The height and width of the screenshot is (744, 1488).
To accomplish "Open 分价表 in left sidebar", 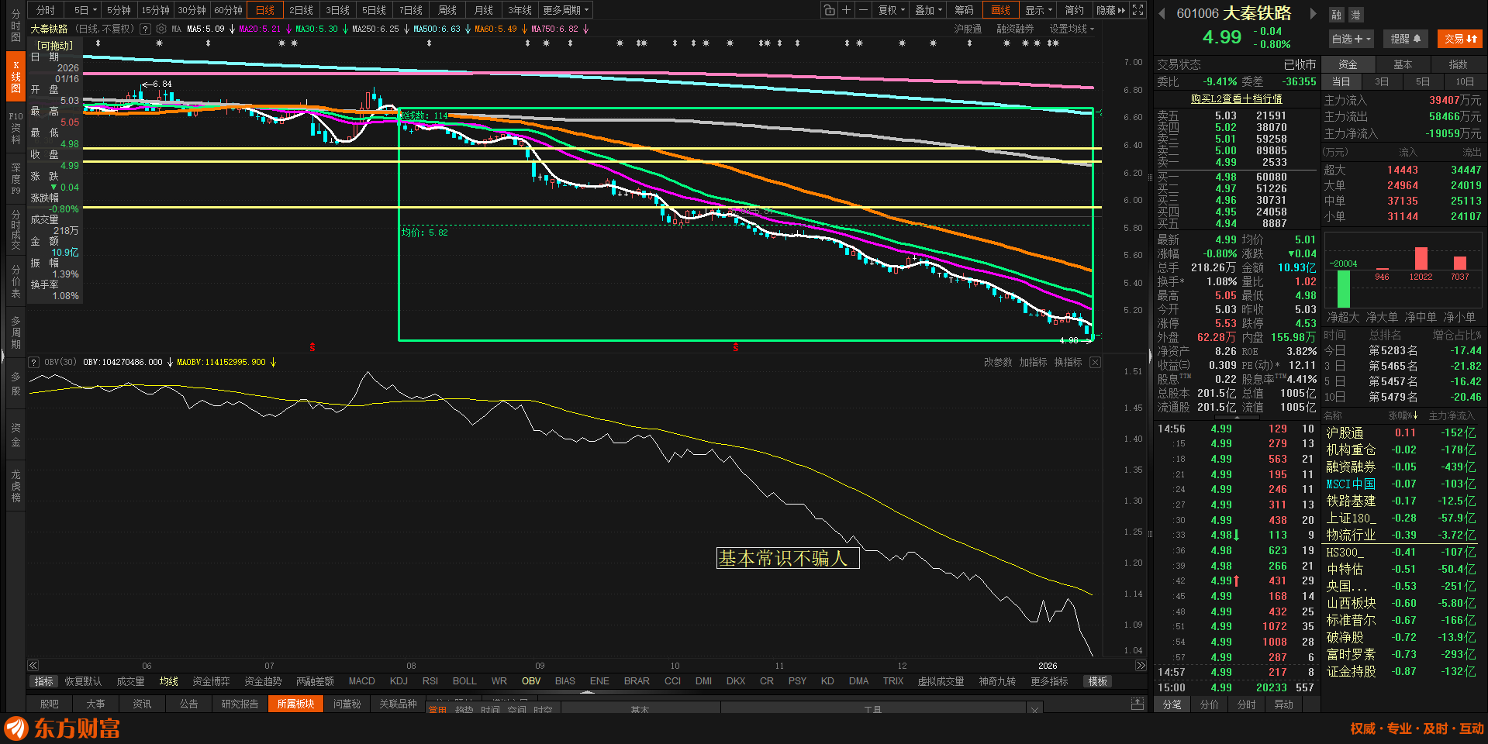I will point(16,281).
